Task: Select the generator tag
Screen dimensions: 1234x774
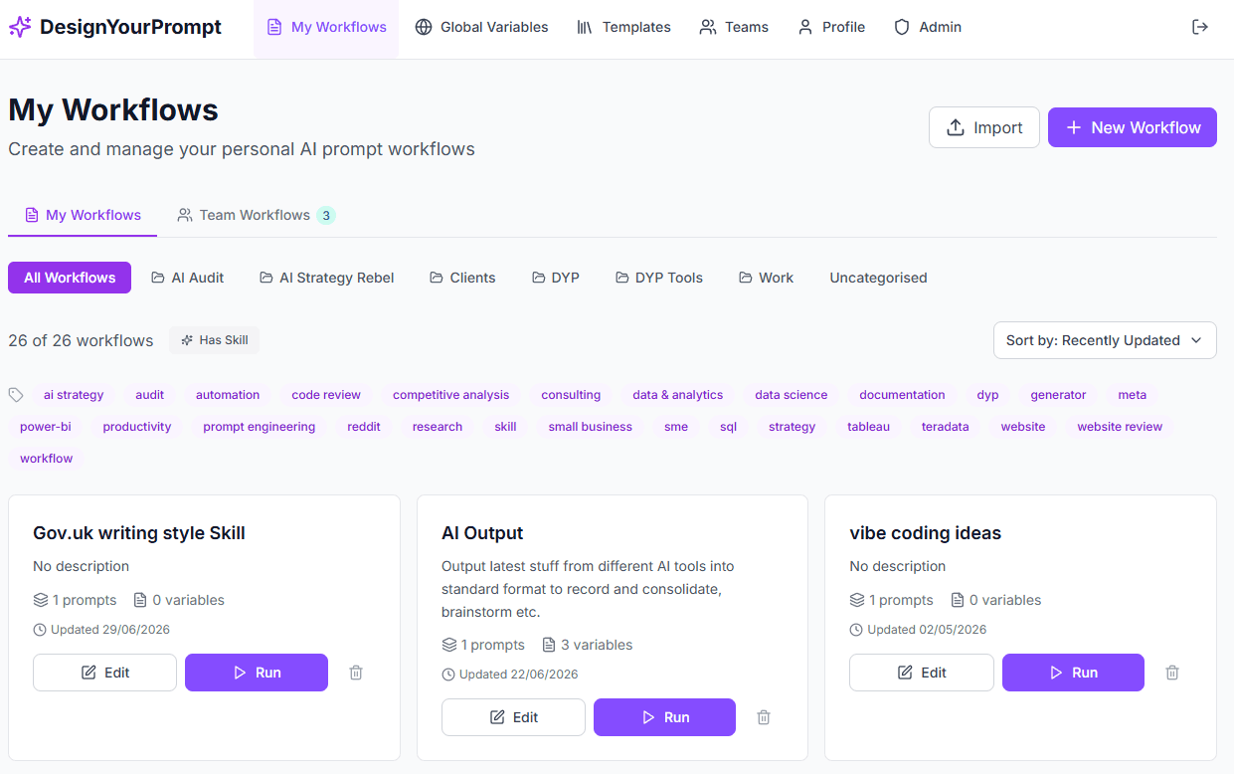Action: (x=1058, y=395)
